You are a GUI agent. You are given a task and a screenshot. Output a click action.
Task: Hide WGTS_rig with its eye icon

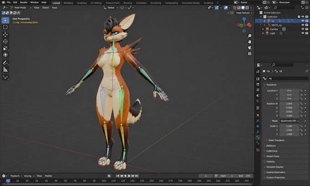coord(303,25)
